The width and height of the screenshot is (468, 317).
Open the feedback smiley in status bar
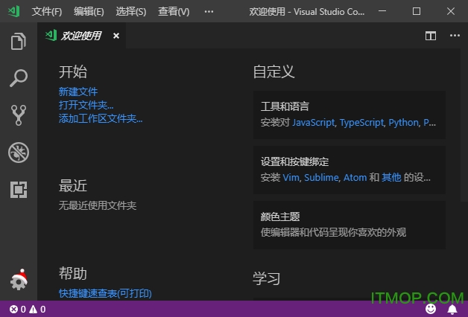tap(431, 310)
